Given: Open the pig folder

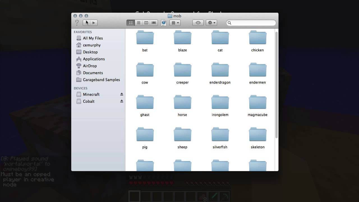Looking at the screenshot, I should 145,134.
